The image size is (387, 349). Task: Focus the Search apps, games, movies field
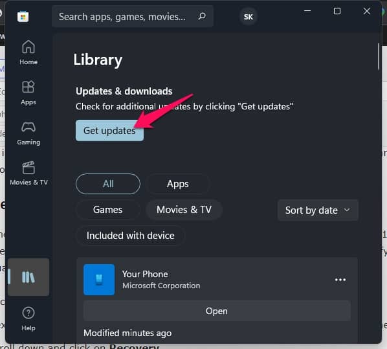133,17
